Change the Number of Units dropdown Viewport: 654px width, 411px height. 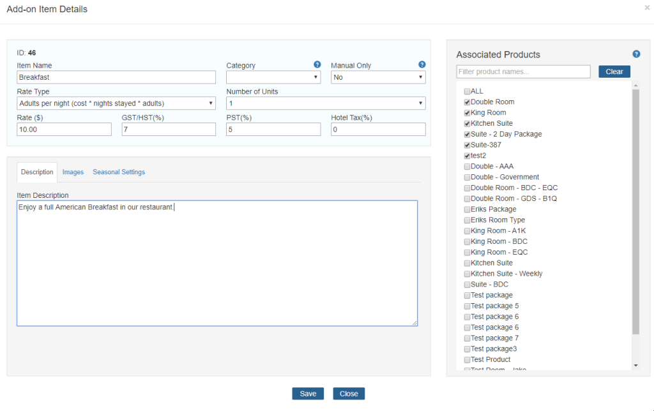click(326, 103)
